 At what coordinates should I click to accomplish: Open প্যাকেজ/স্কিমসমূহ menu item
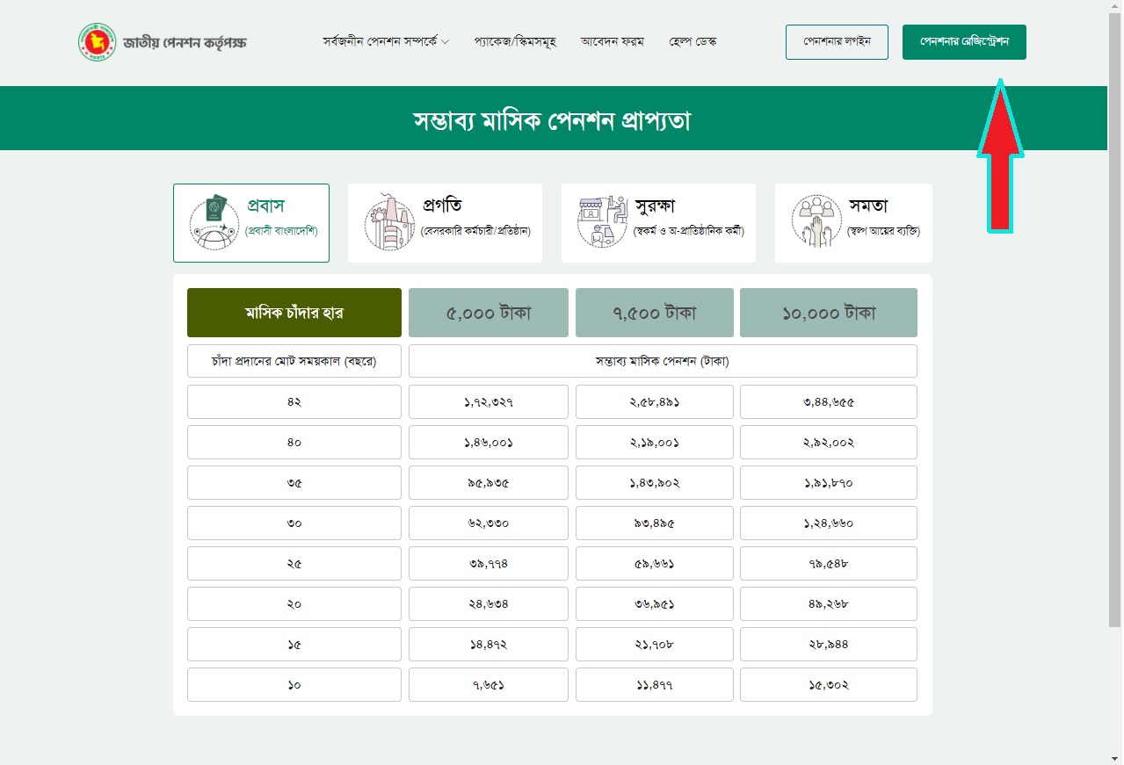515,41
